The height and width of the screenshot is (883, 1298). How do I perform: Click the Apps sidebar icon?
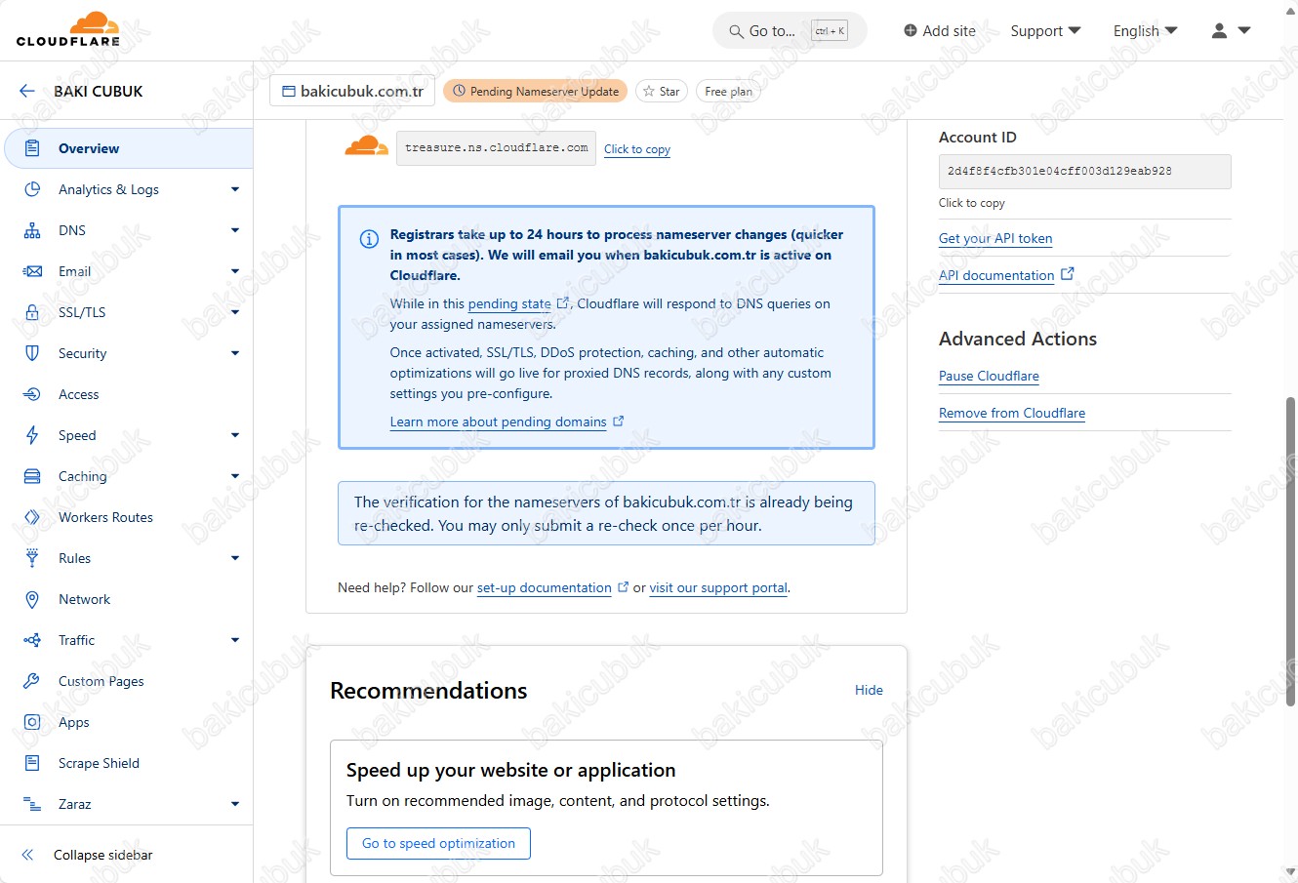click(x=32, y=722)
